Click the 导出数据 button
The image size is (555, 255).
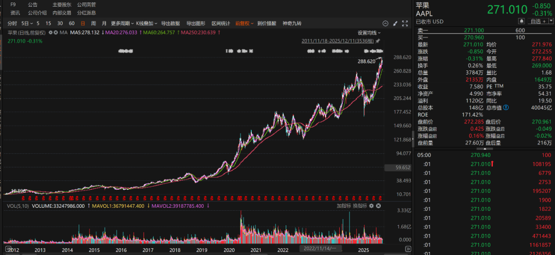point(170,24)
